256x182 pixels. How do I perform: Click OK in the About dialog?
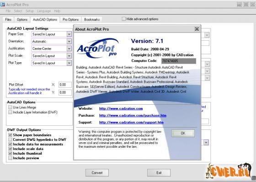pyautogui.click(x=183, y=134)
